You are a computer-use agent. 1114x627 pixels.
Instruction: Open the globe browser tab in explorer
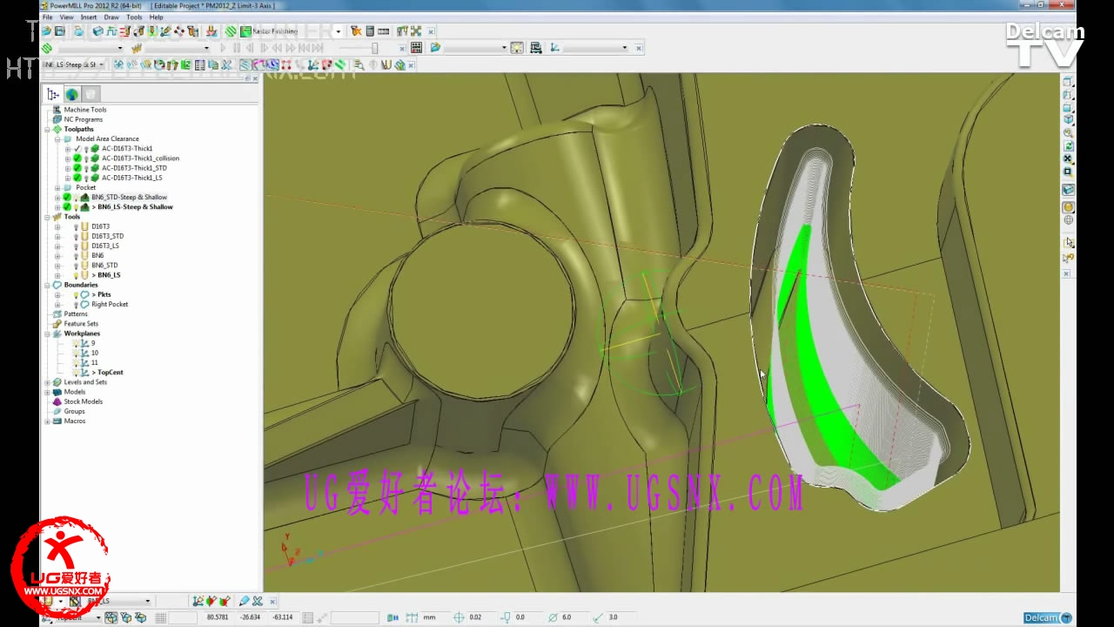(71, 94)
